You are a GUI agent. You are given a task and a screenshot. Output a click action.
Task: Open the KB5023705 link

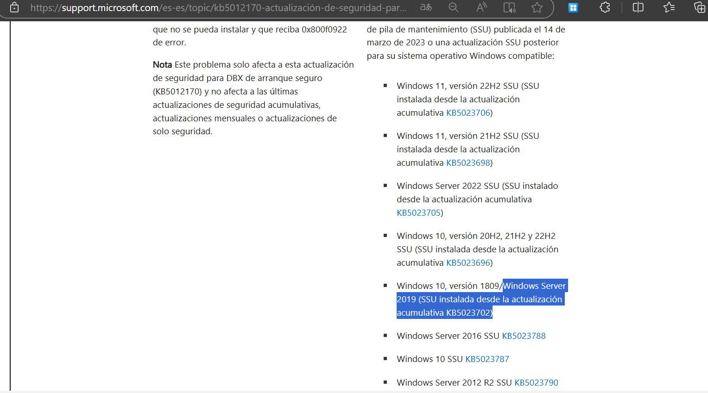pos(418,212)
